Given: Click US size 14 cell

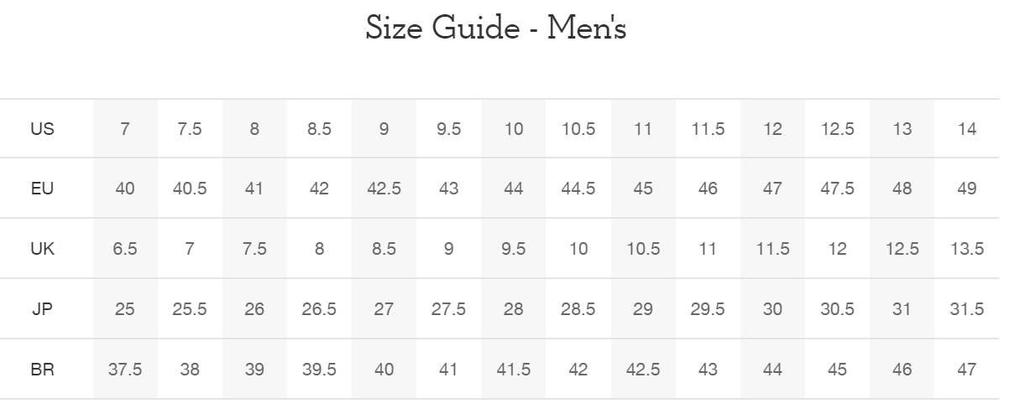Looking at the screenshot, I should pyautogui.click(x=967, y=129).
